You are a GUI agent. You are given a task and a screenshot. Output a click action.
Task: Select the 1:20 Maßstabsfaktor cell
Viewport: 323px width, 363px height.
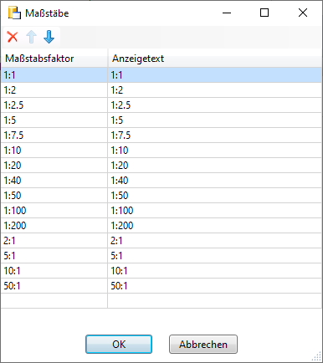point(54,166)
